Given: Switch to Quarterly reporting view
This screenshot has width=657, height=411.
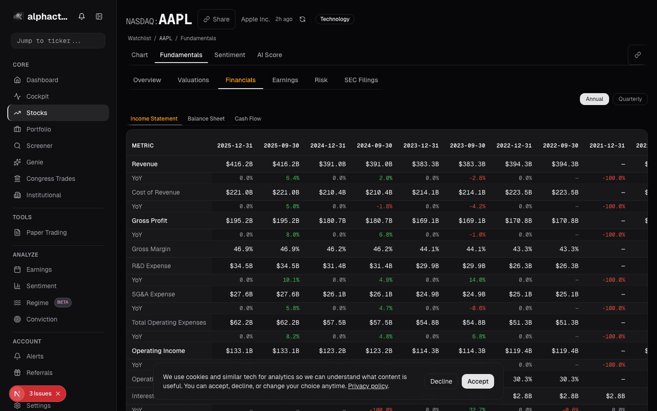Looking at the screenshot, I should (630, 99).
